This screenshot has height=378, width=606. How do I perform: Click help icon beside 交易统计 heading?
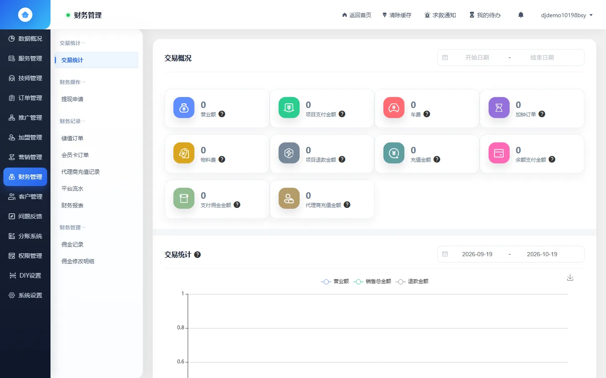click(x=197, y=255)
